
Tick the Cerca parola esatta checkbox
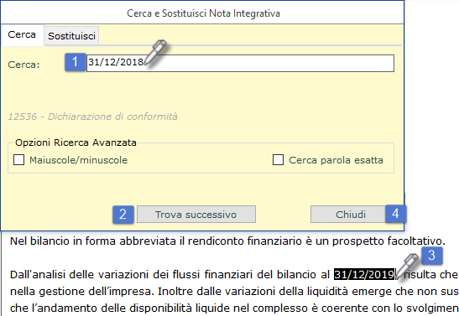(278, 160)
